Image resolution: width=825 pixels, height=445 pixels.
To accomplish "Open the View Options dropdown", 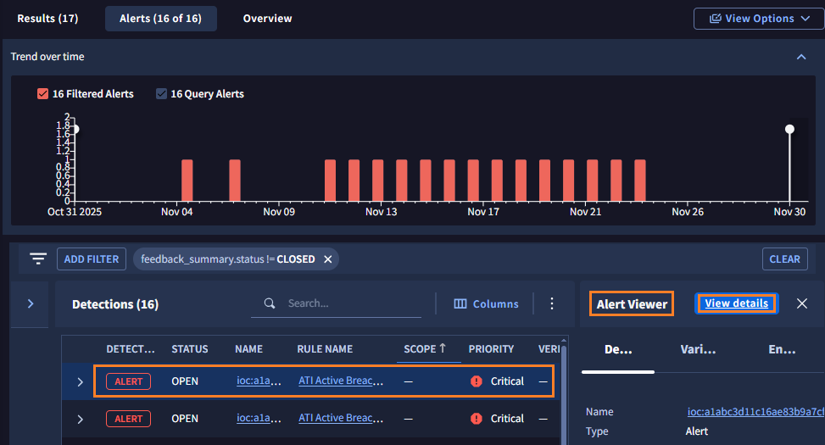I will (x=759, y=19).
